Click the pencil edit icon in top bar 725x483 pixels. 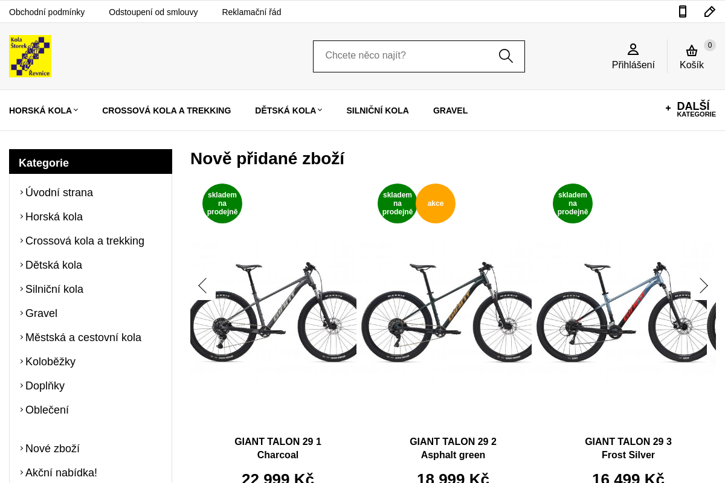pyautogui.click(x=710, y=11)
